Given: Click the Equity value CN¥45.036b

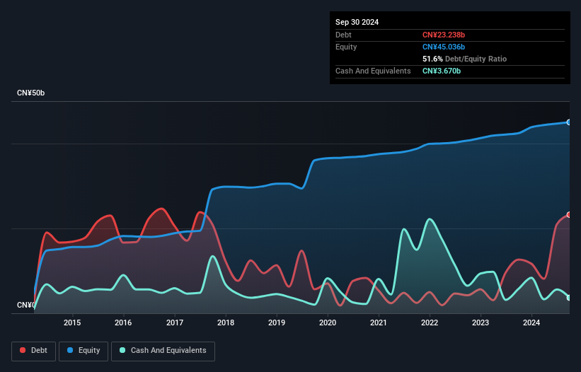Looking at the screenshot, I should pos(444,47).
